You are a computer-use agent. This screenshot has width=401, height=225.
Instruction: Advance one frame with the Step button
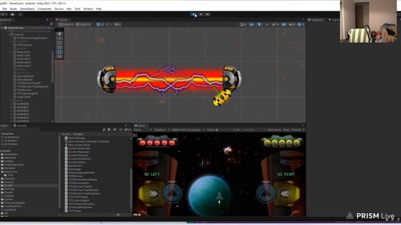(207, 14)
